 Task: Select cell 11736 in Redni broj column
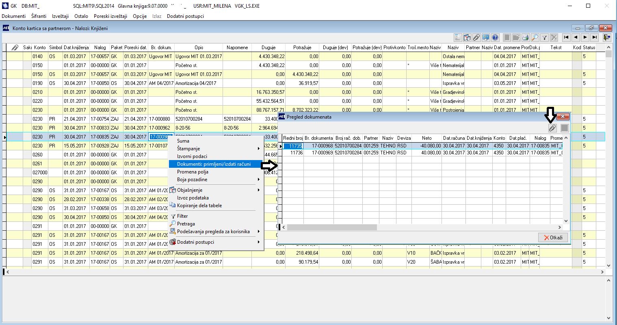pyautogui.click(x=293, y=153)
